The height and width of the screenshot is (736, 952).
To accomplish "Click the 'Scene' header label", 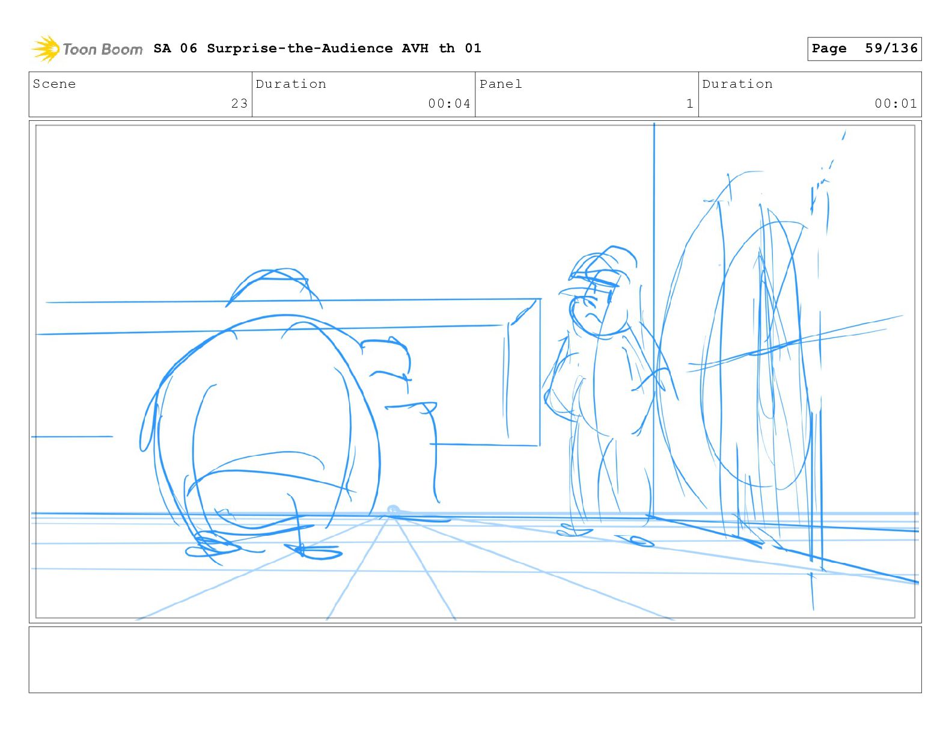I will 55,84.
